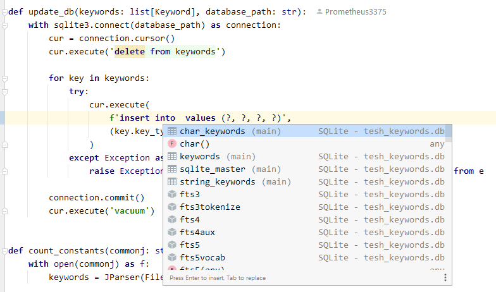This screenshot has height=292, width=496.
Task: Click the string_keywords table icon
Action: (171, 182)
